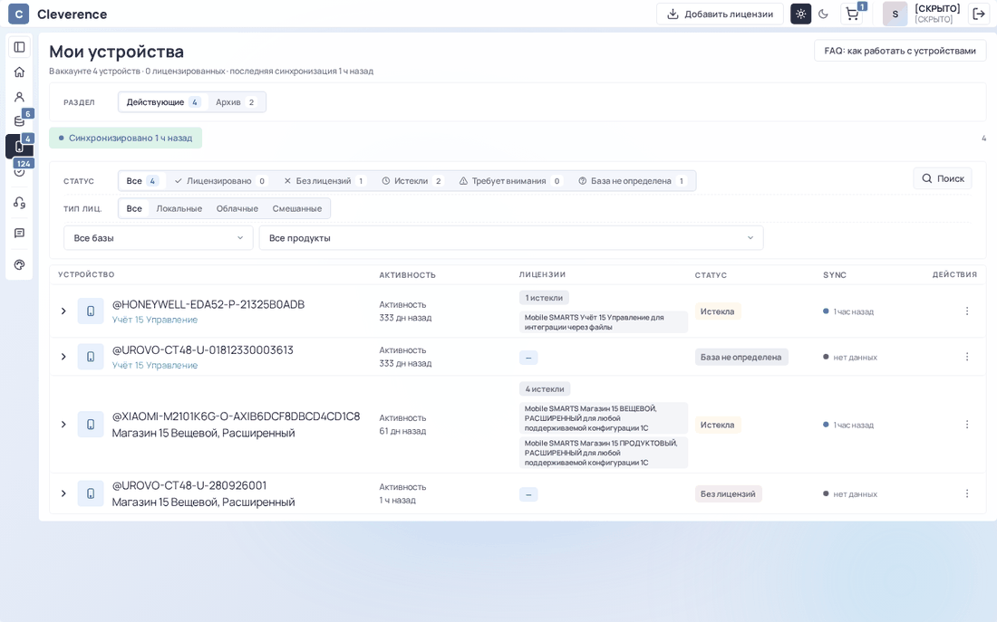
Task: Open the check-circle sidebar icon
Action: [19, 171]
